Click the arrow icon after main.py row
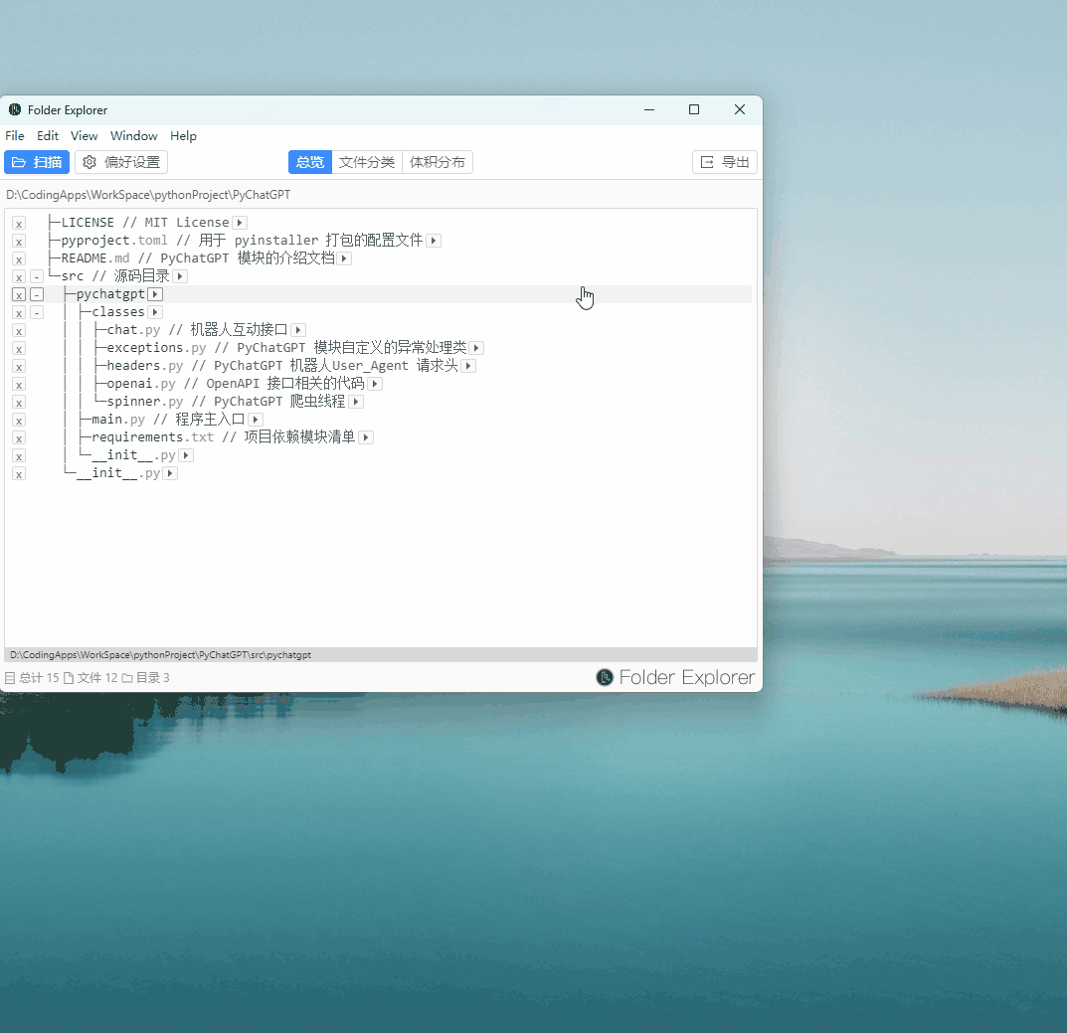The width and height of the screenshot is (1067, 1033). click(256, 420)
